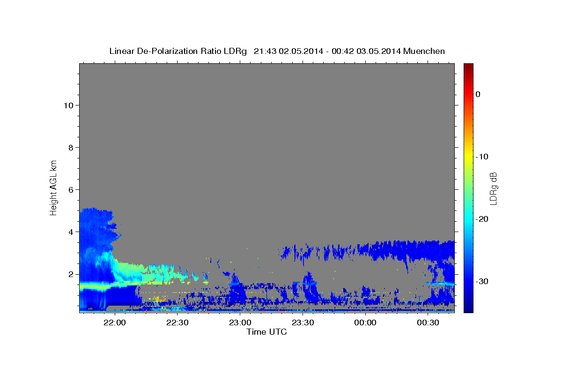Click the "Time UTC" axis label
Viewport: 562px width, 375px height.
pyautogui.click(x=266, y=332)
